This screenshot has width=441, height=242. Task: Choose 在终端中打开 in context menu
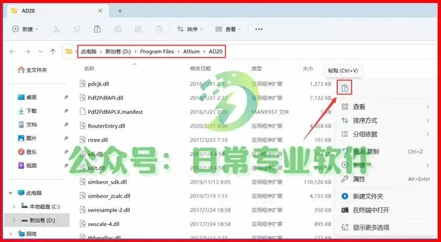coord(385,210)
